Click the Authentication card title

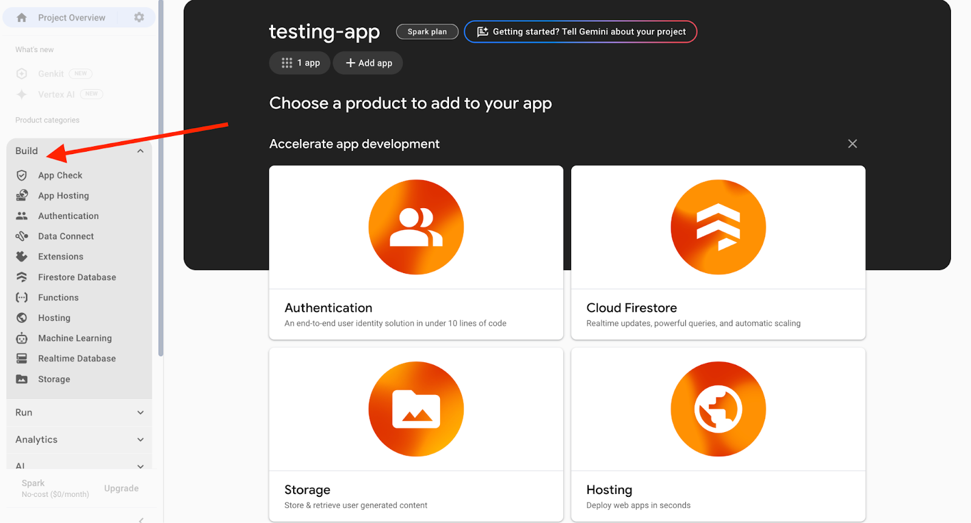328,308
